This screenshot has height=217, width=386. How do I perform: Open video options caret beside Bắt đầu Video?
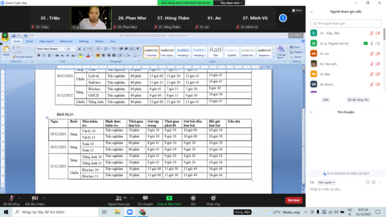click(x=44, y=198)
